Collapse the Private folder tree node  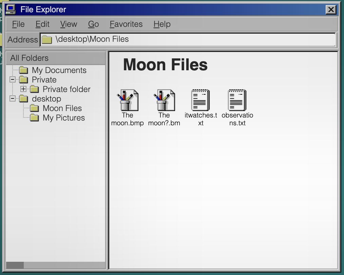[x=13, y=79]
